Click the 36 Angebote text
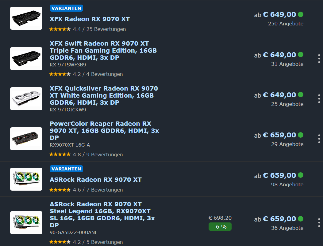Image resolution: width=323 pixels, height=246 pixels. pos(287,228)
